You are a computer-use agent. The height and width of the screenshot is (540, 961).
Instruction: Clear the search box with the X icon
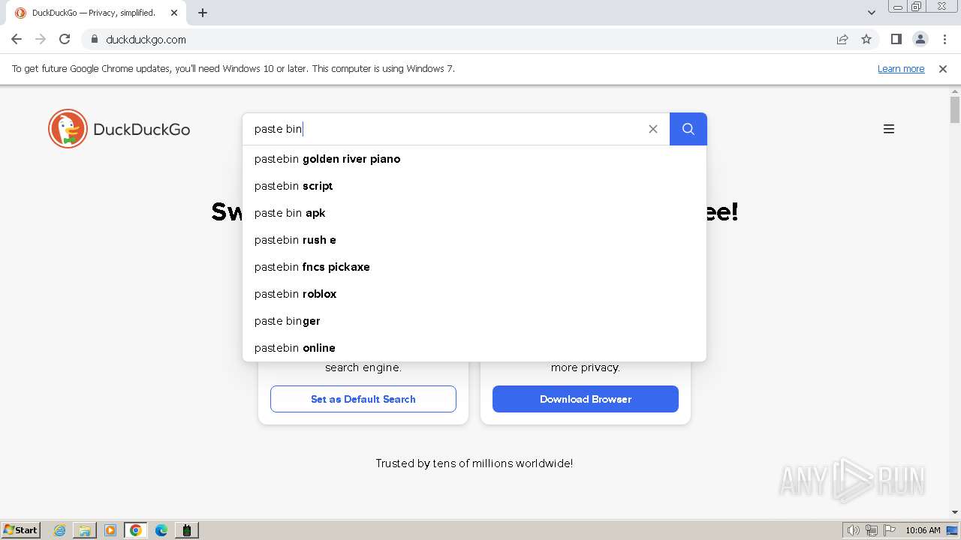point(653,129)
